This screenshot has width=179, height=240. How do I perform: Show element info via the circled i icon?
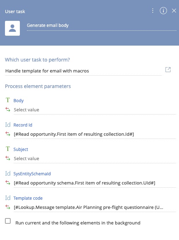click(x=163, y=11)
